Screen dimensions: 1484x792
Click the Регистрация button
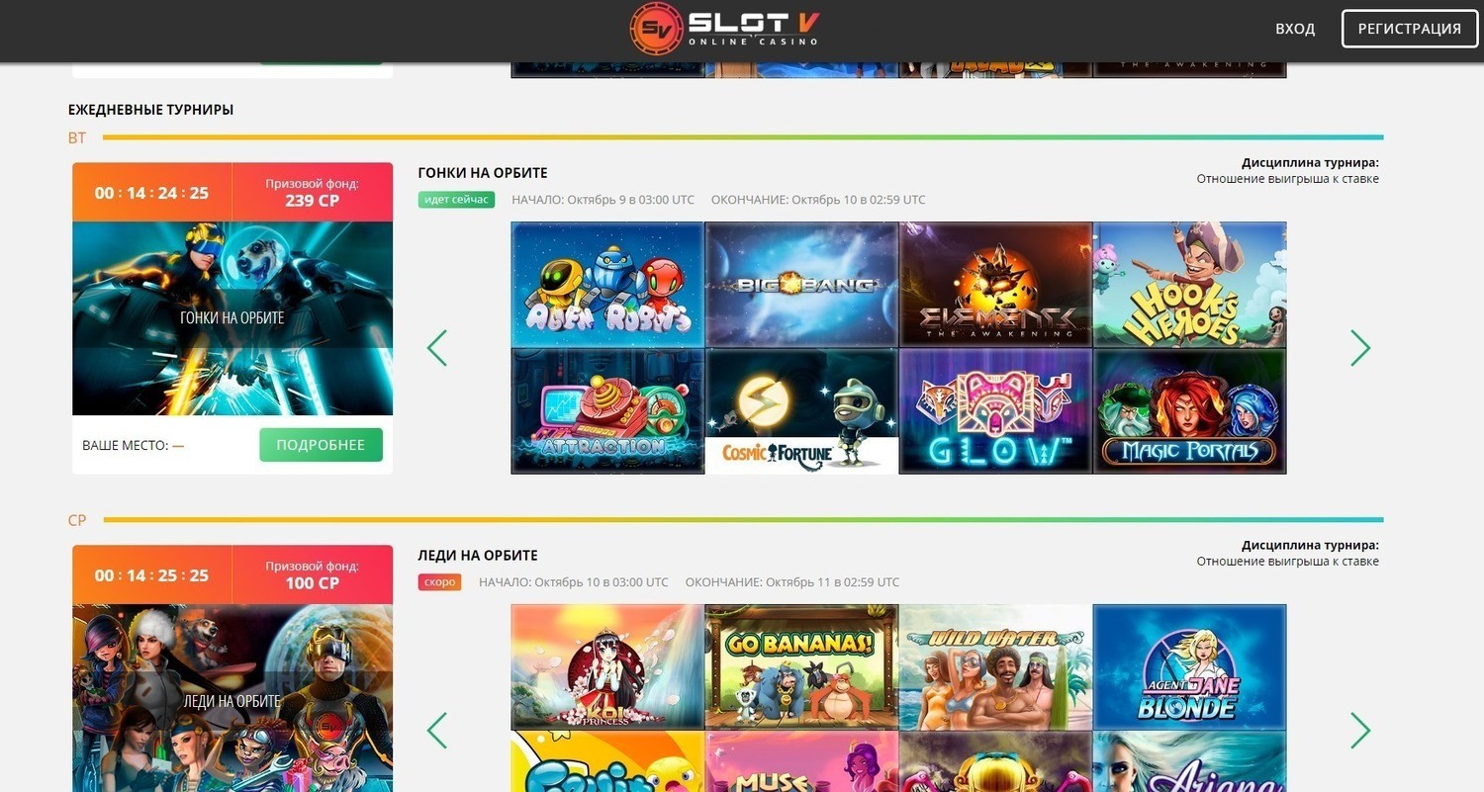pos(1409,29)
